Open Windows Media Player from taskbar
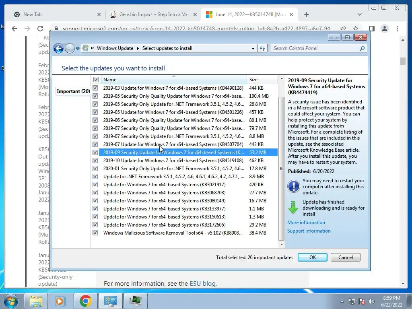412x309 pixels. (x=60, y=301)
